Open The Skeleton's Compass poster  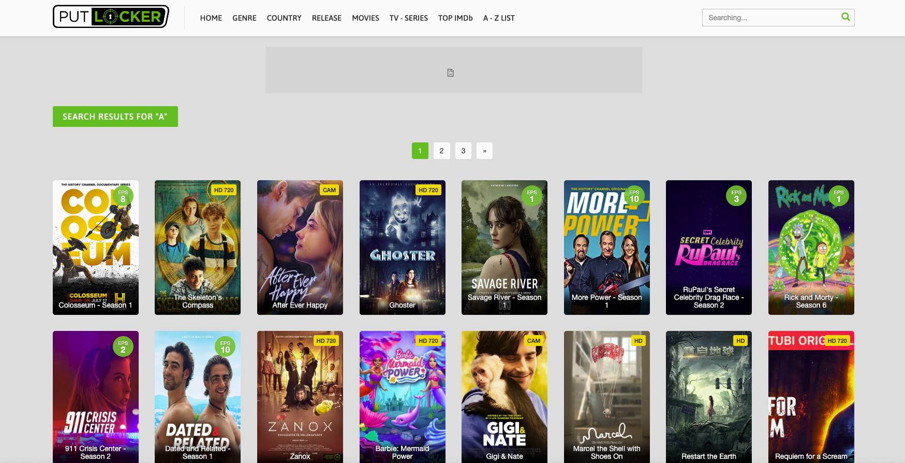[198, 248]
